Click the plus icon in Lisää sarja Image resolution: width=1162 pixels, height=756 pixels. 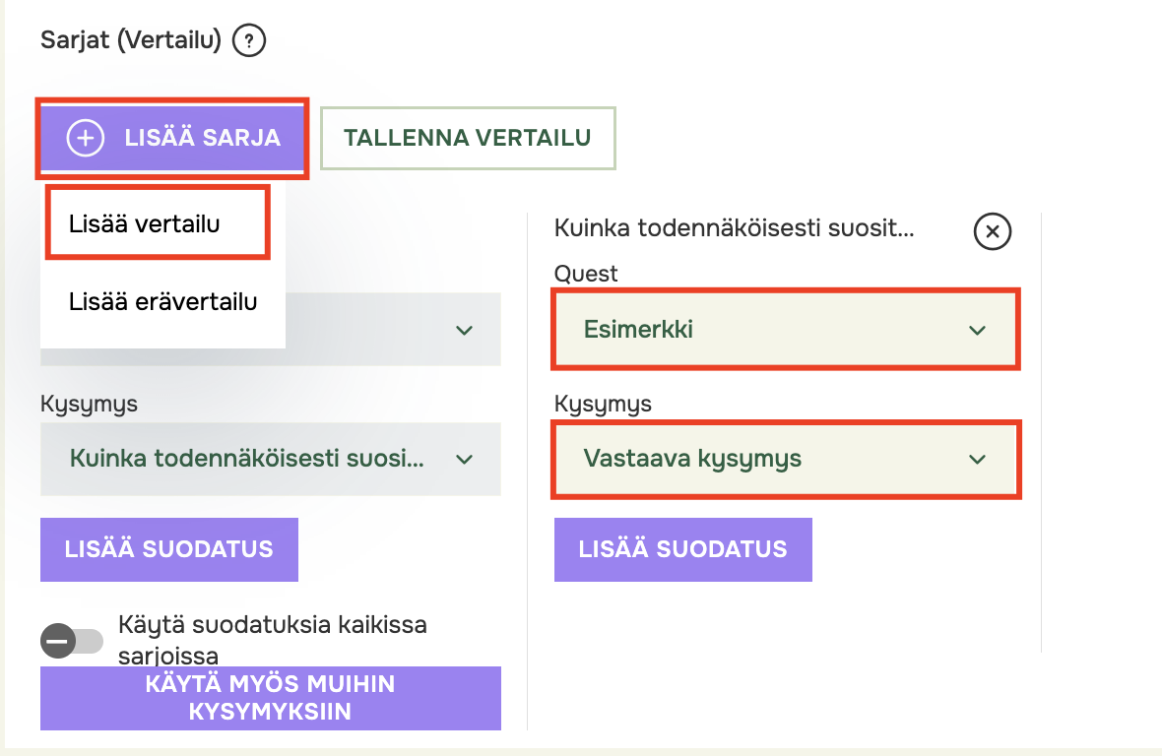[86, 138]
